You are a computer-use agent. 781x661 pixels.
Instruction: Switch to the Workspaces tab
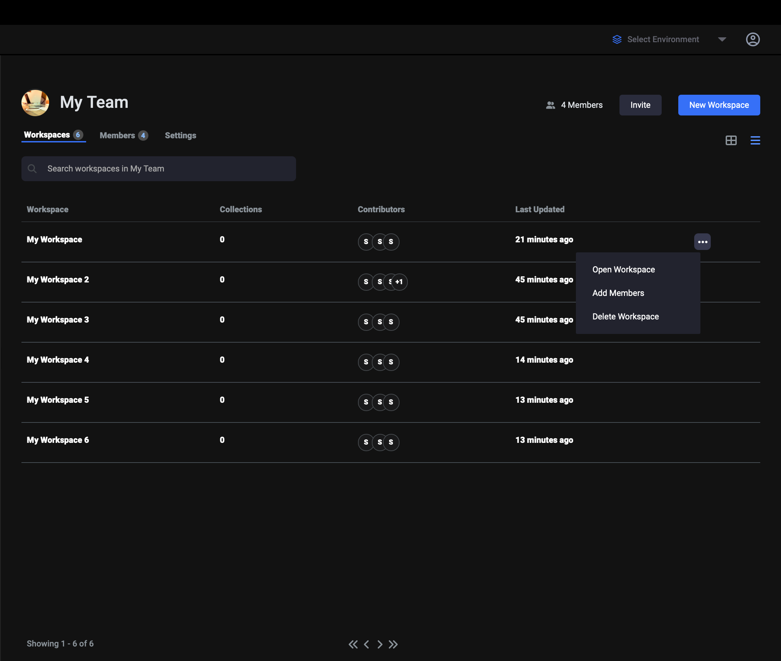point(54,135)
